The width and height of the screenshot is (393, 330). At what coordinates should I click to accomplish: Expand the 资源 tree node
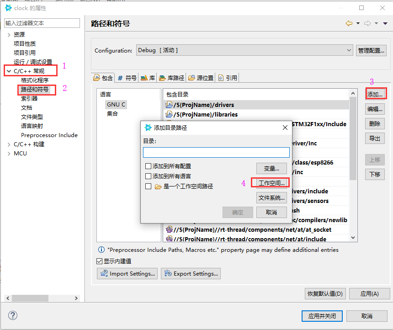(x=9, y=35)
